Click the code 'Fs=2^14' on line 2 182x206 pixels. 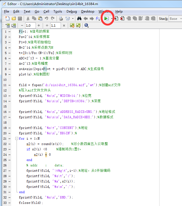click(25, 37)
